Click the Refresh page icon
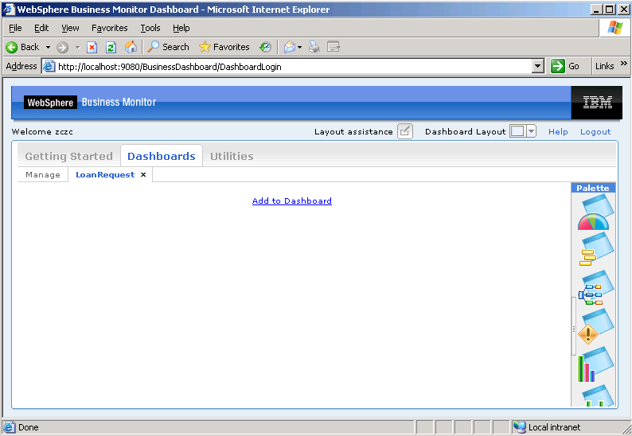The image size is (632, 436). click(111, 47)
